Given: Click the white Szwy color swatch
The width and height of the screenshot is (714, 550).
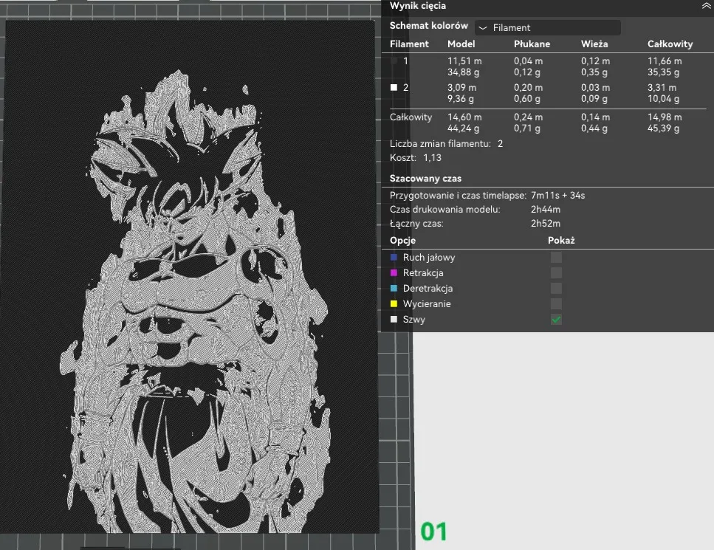Looking at the screenshot, I should tap(394, 319).
